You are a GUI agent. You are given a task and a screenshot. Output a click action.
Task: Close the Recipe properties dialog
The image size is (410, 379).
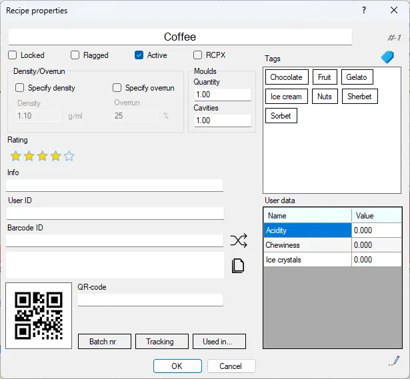click(394, 10)
